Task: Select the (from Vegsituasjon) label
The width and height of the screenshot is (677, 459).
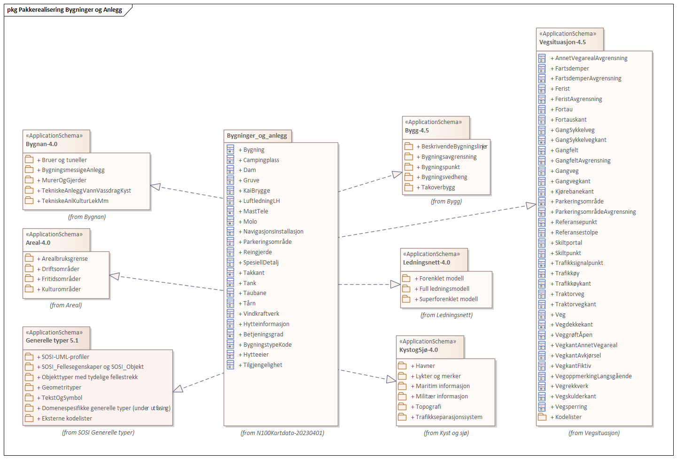Action: [x=594, y=433]
